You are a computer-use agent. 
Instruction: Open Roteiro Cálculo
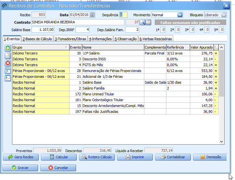click(97, 157)
